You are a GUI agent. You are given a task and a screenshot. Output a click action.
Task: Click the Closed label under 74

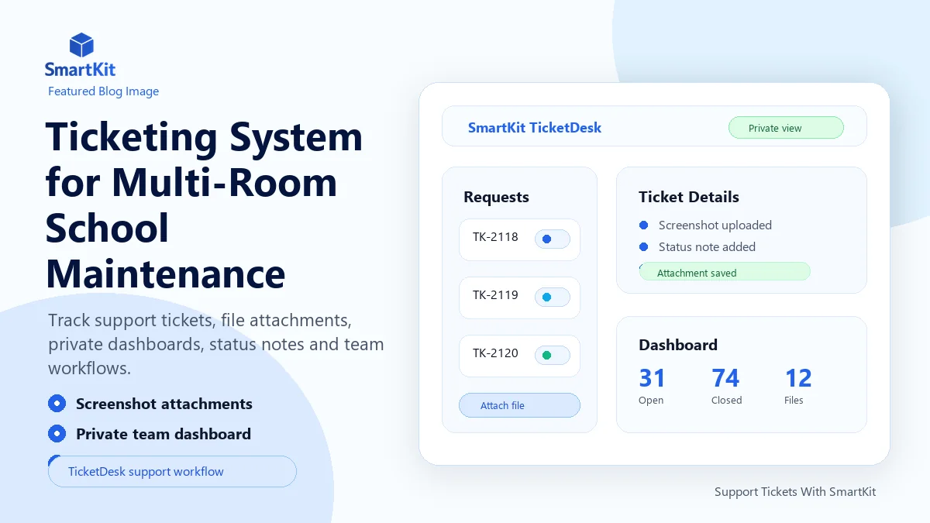tap(727, 401)
